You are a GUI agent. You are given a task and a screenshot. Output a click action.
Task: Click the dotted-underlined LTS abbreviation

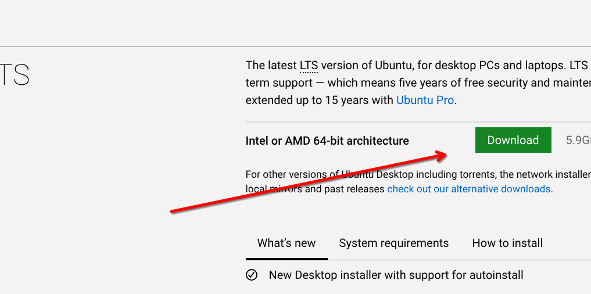tap(309, 65)
